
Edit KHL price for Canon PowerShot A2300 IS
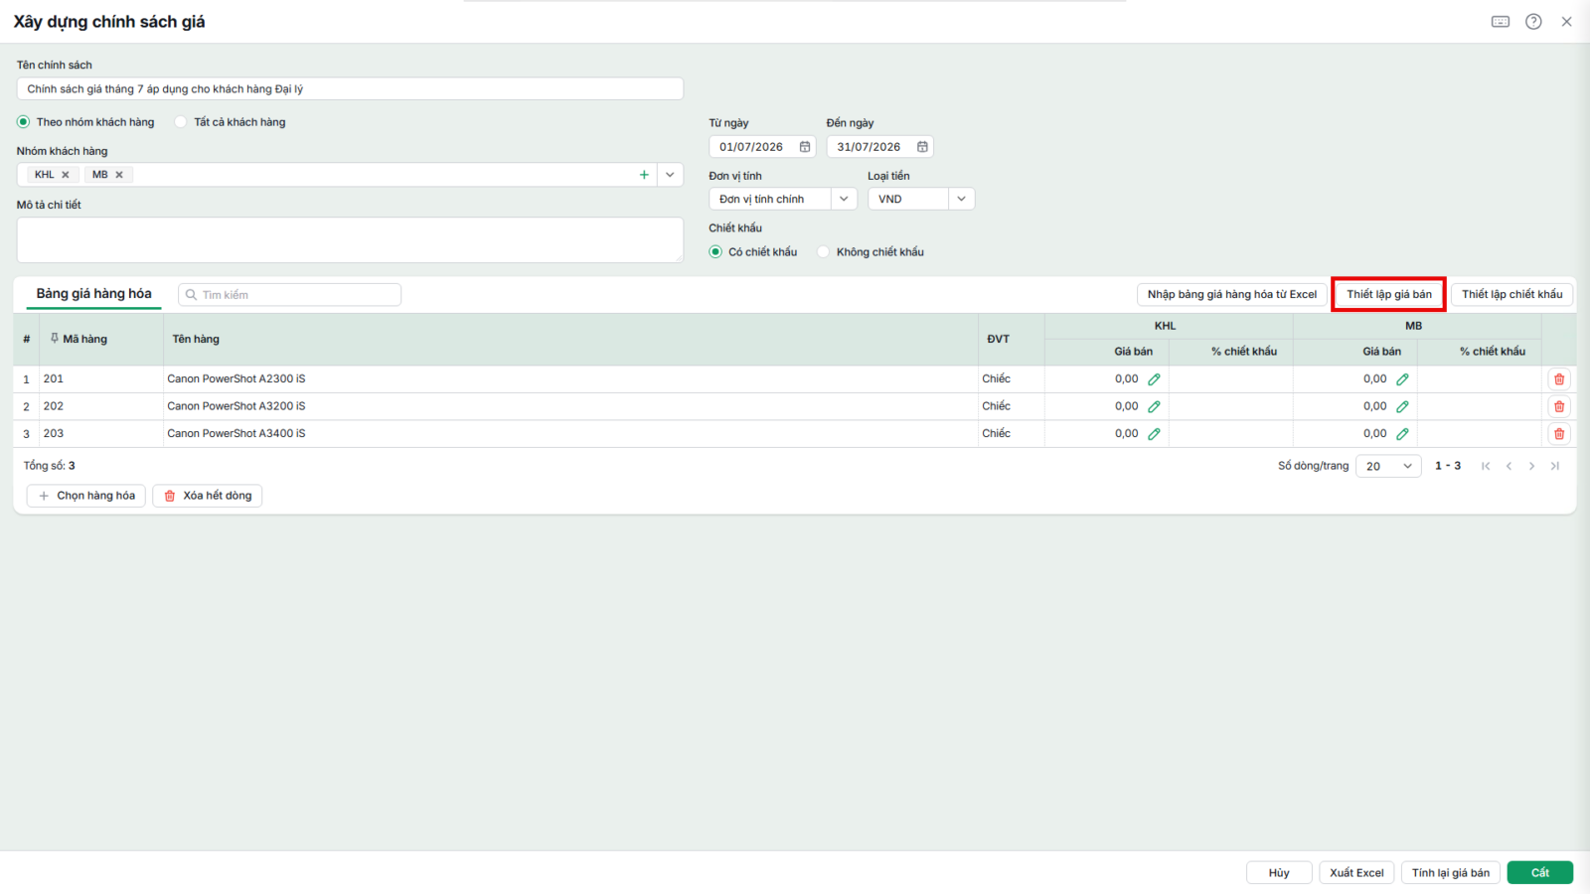(1154, 379)
